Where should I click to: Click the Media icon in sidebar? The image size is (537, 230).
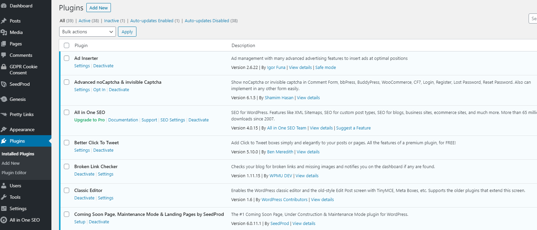[4, 32]
